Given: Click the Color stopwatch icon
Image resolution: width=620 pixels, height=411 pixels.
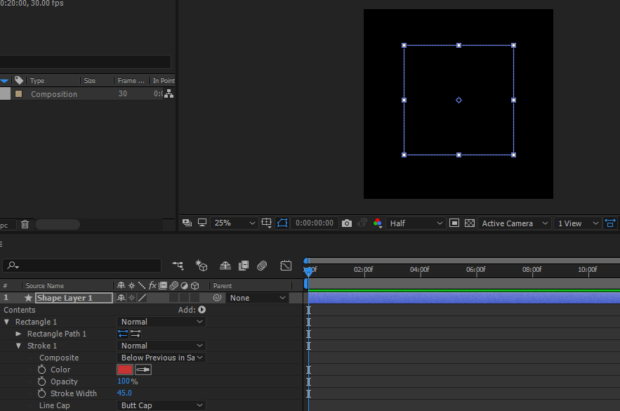Looking at the screenshot, I should [41, 370].
